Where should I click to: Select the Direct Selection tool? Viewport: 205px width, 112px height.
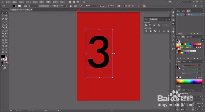click(x=6, y=13)
